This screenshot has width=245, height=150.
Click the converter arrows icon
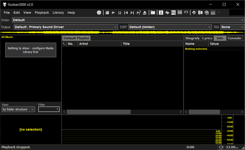point(167,13)
